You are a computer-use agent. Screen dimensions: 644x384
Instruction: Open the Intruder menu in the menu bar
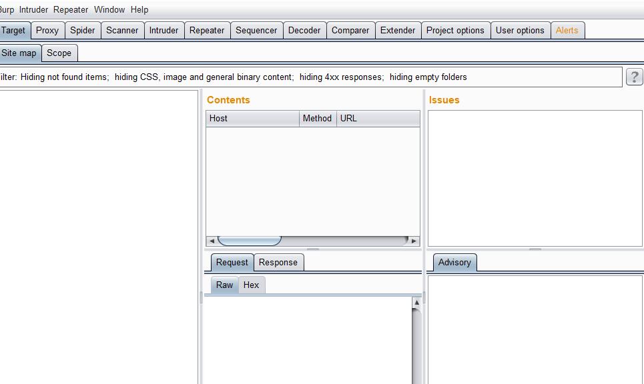[x=33, y=9]
